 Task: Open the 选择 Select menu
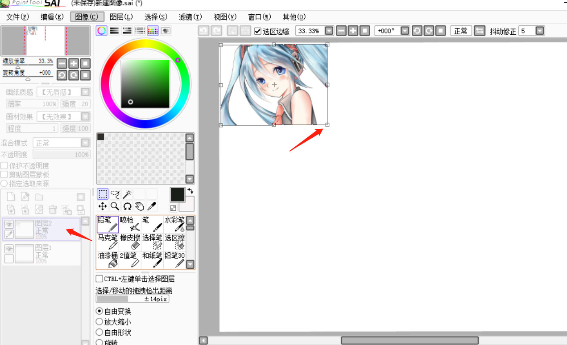pos(156,17)
